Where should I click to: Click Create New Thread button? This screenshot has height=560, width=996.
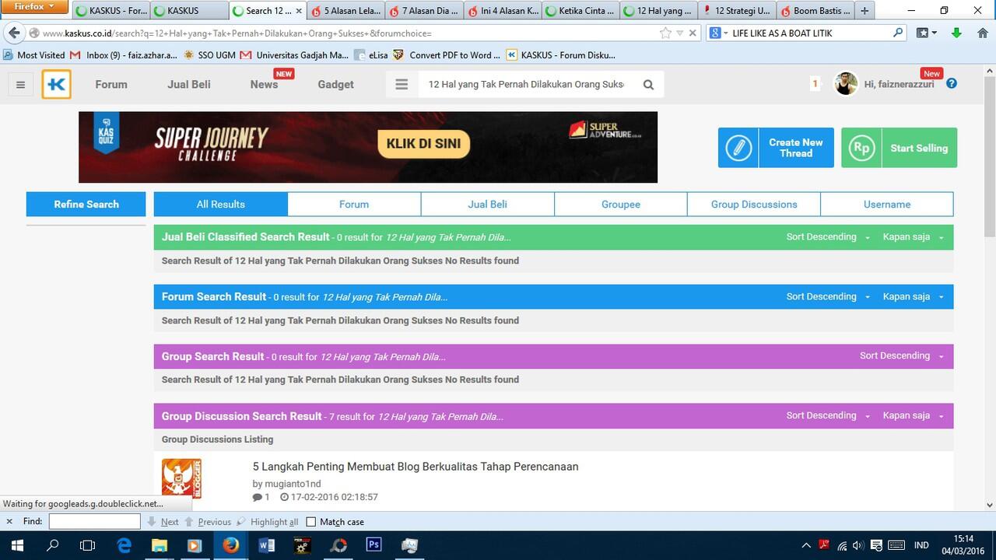click(776, 148)
